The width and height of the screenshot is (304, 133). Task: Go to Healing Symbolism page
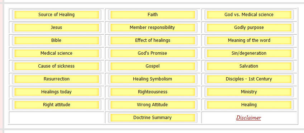(153, 79)
